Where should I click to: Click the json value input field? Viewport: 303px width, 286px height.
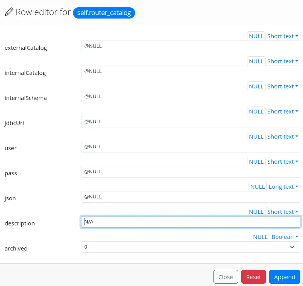coord(190,197)
